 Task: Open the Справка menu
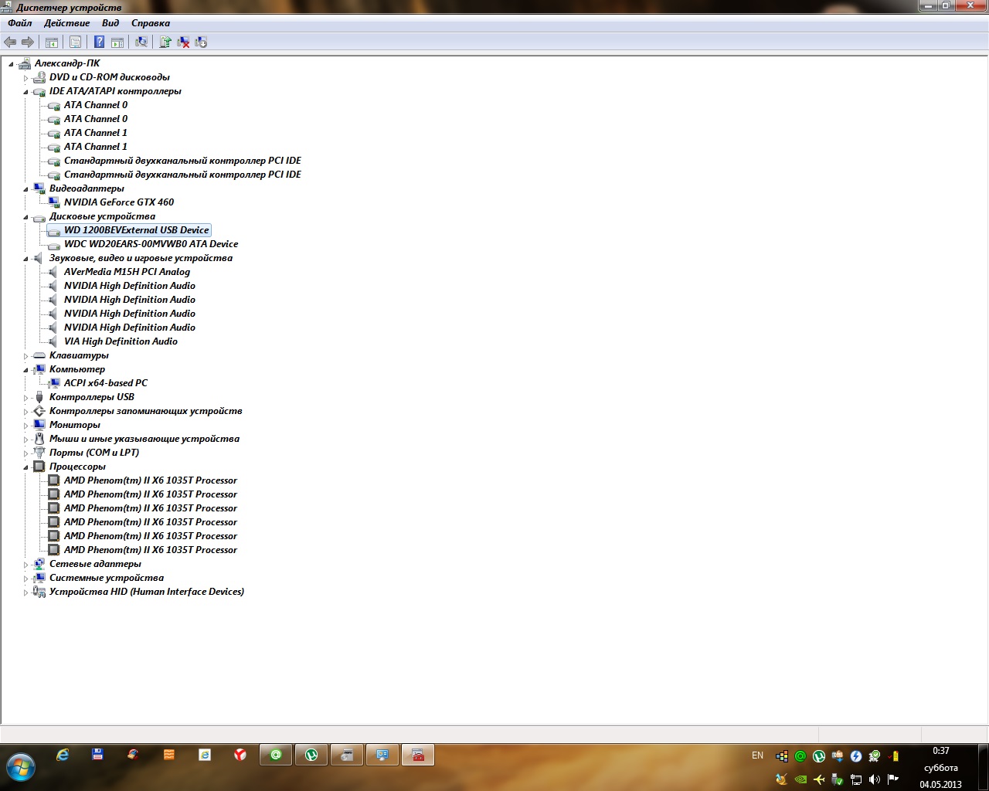click(x=151, y=23)
